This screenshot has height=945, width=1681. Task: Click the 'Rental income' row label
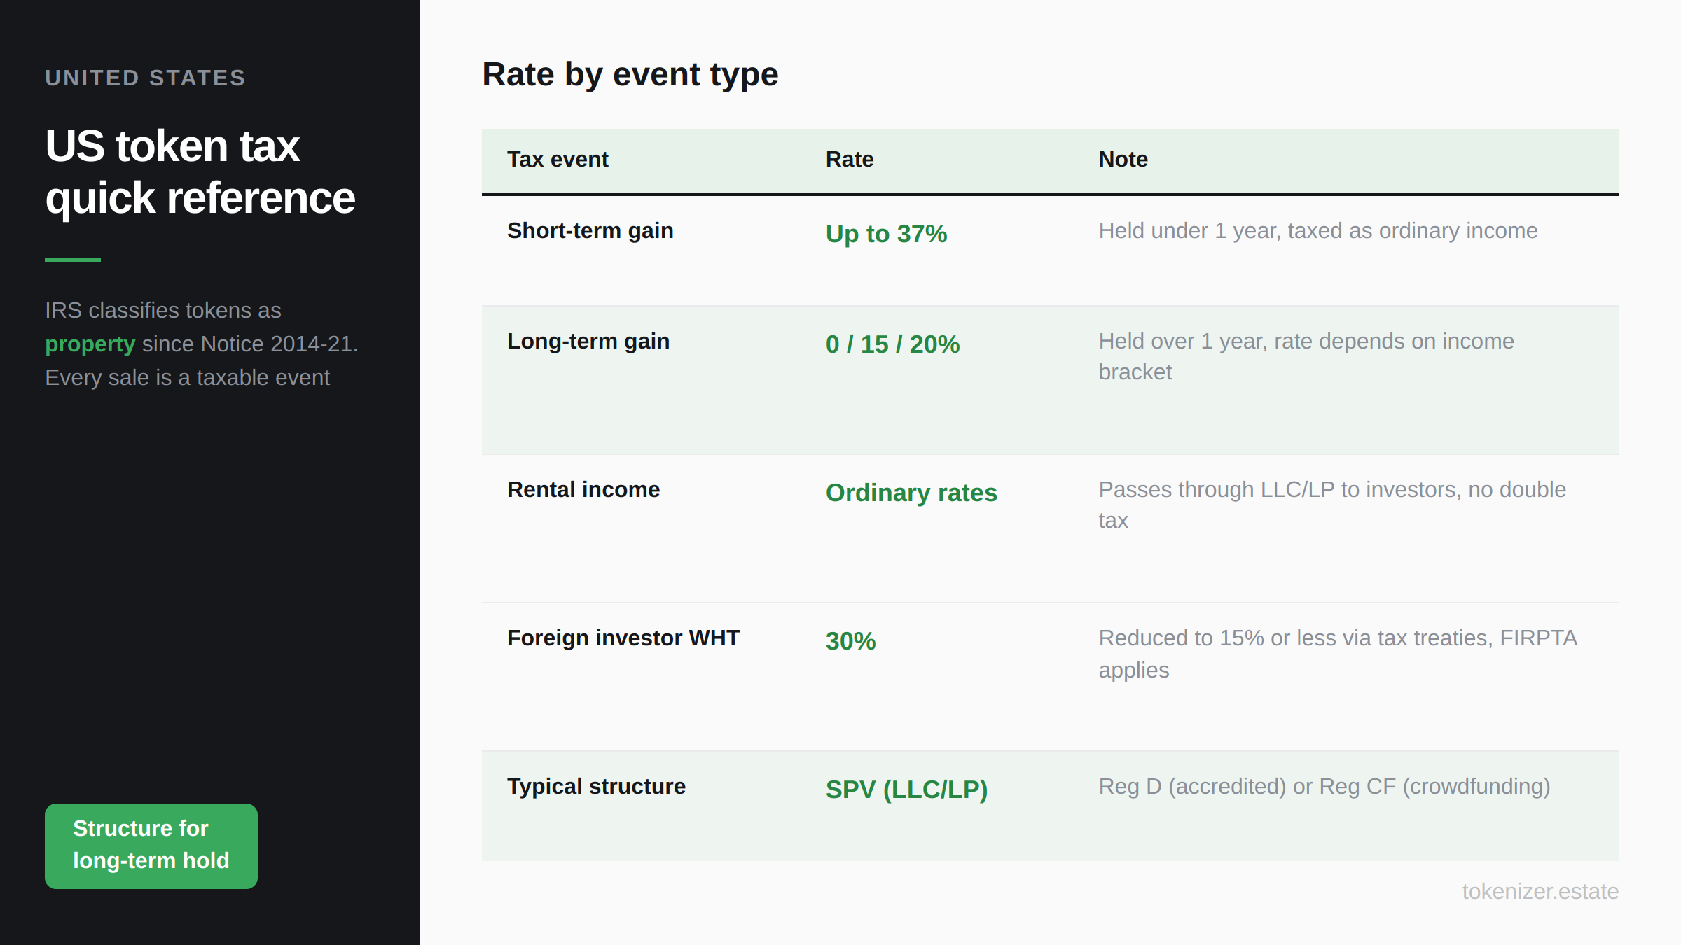[583, 490]
